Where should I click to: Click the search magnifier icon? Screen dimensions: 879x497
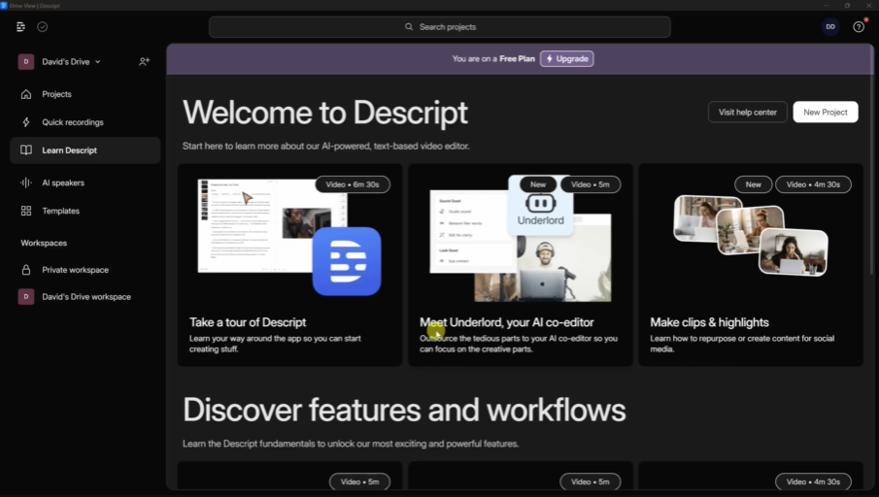coord(409,27)
